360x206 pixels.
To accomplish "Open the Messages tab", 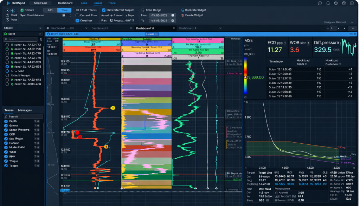I will point(25,110).
